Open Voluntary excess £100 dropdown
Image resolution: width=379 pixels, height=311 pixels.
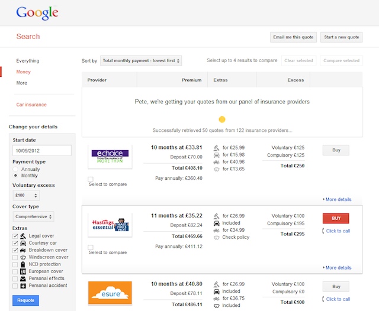(26, 195)
